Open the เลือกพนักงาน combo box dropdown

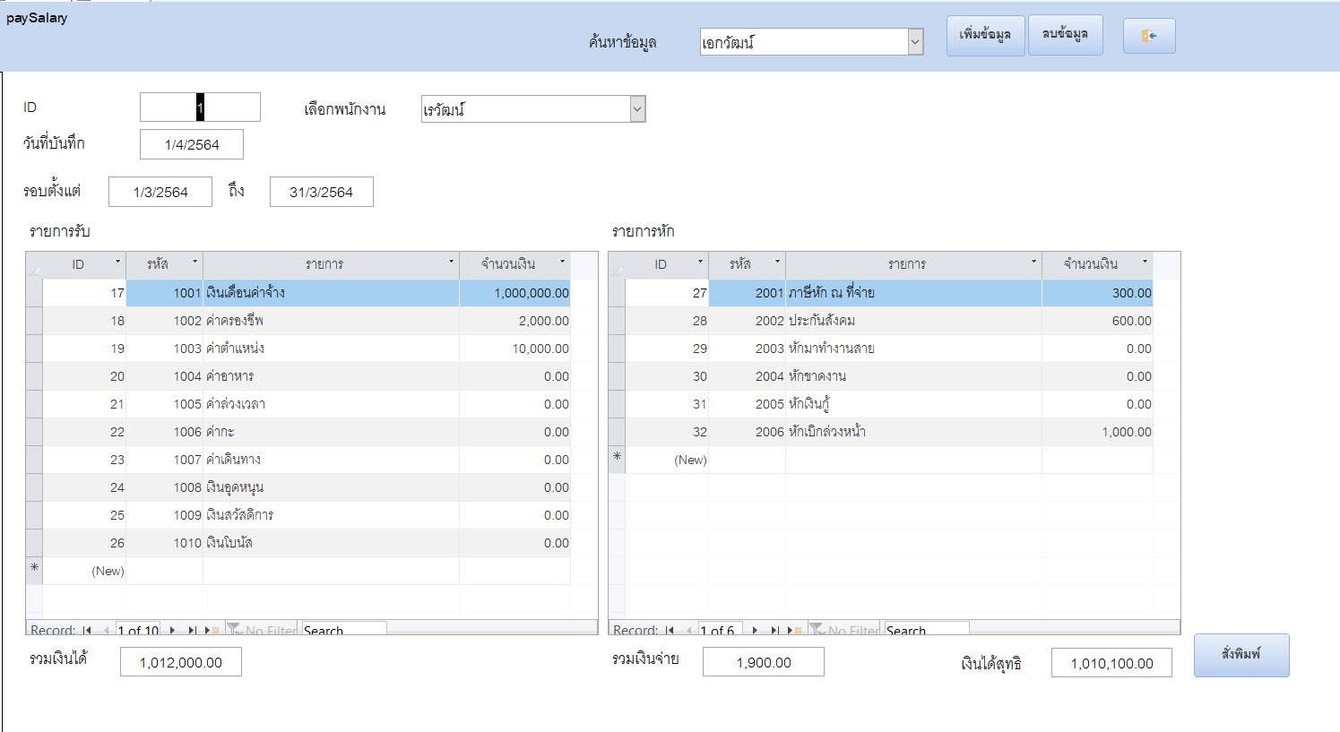point(637,109)
